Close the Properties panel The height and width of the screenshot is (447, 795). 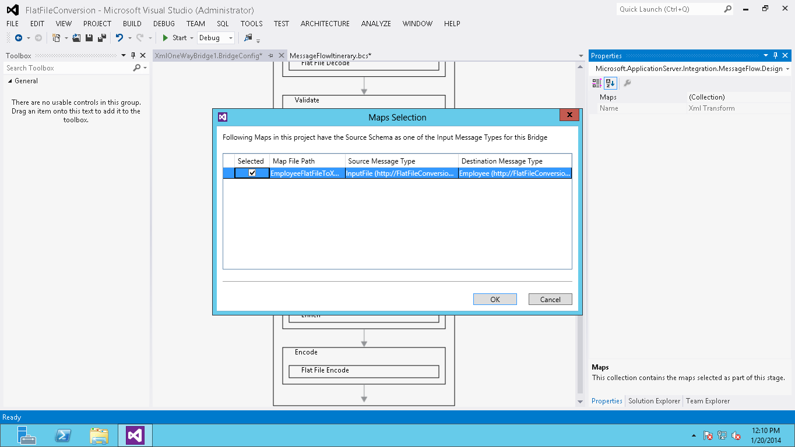[x=785, y=55]
